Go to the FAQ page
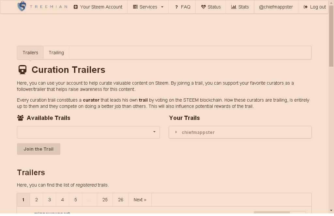Image resolution: width=334 pixels, height=216 pixels. (182, 7)
